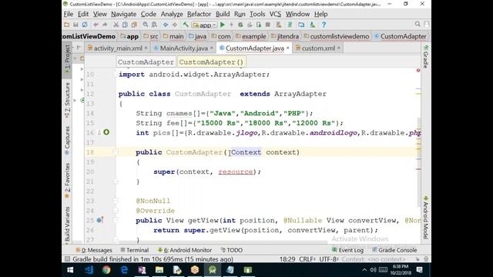Click the customlistviewdemo breadcrumb
The height and width of the screenshot is (277, 493).
point(337,36)
